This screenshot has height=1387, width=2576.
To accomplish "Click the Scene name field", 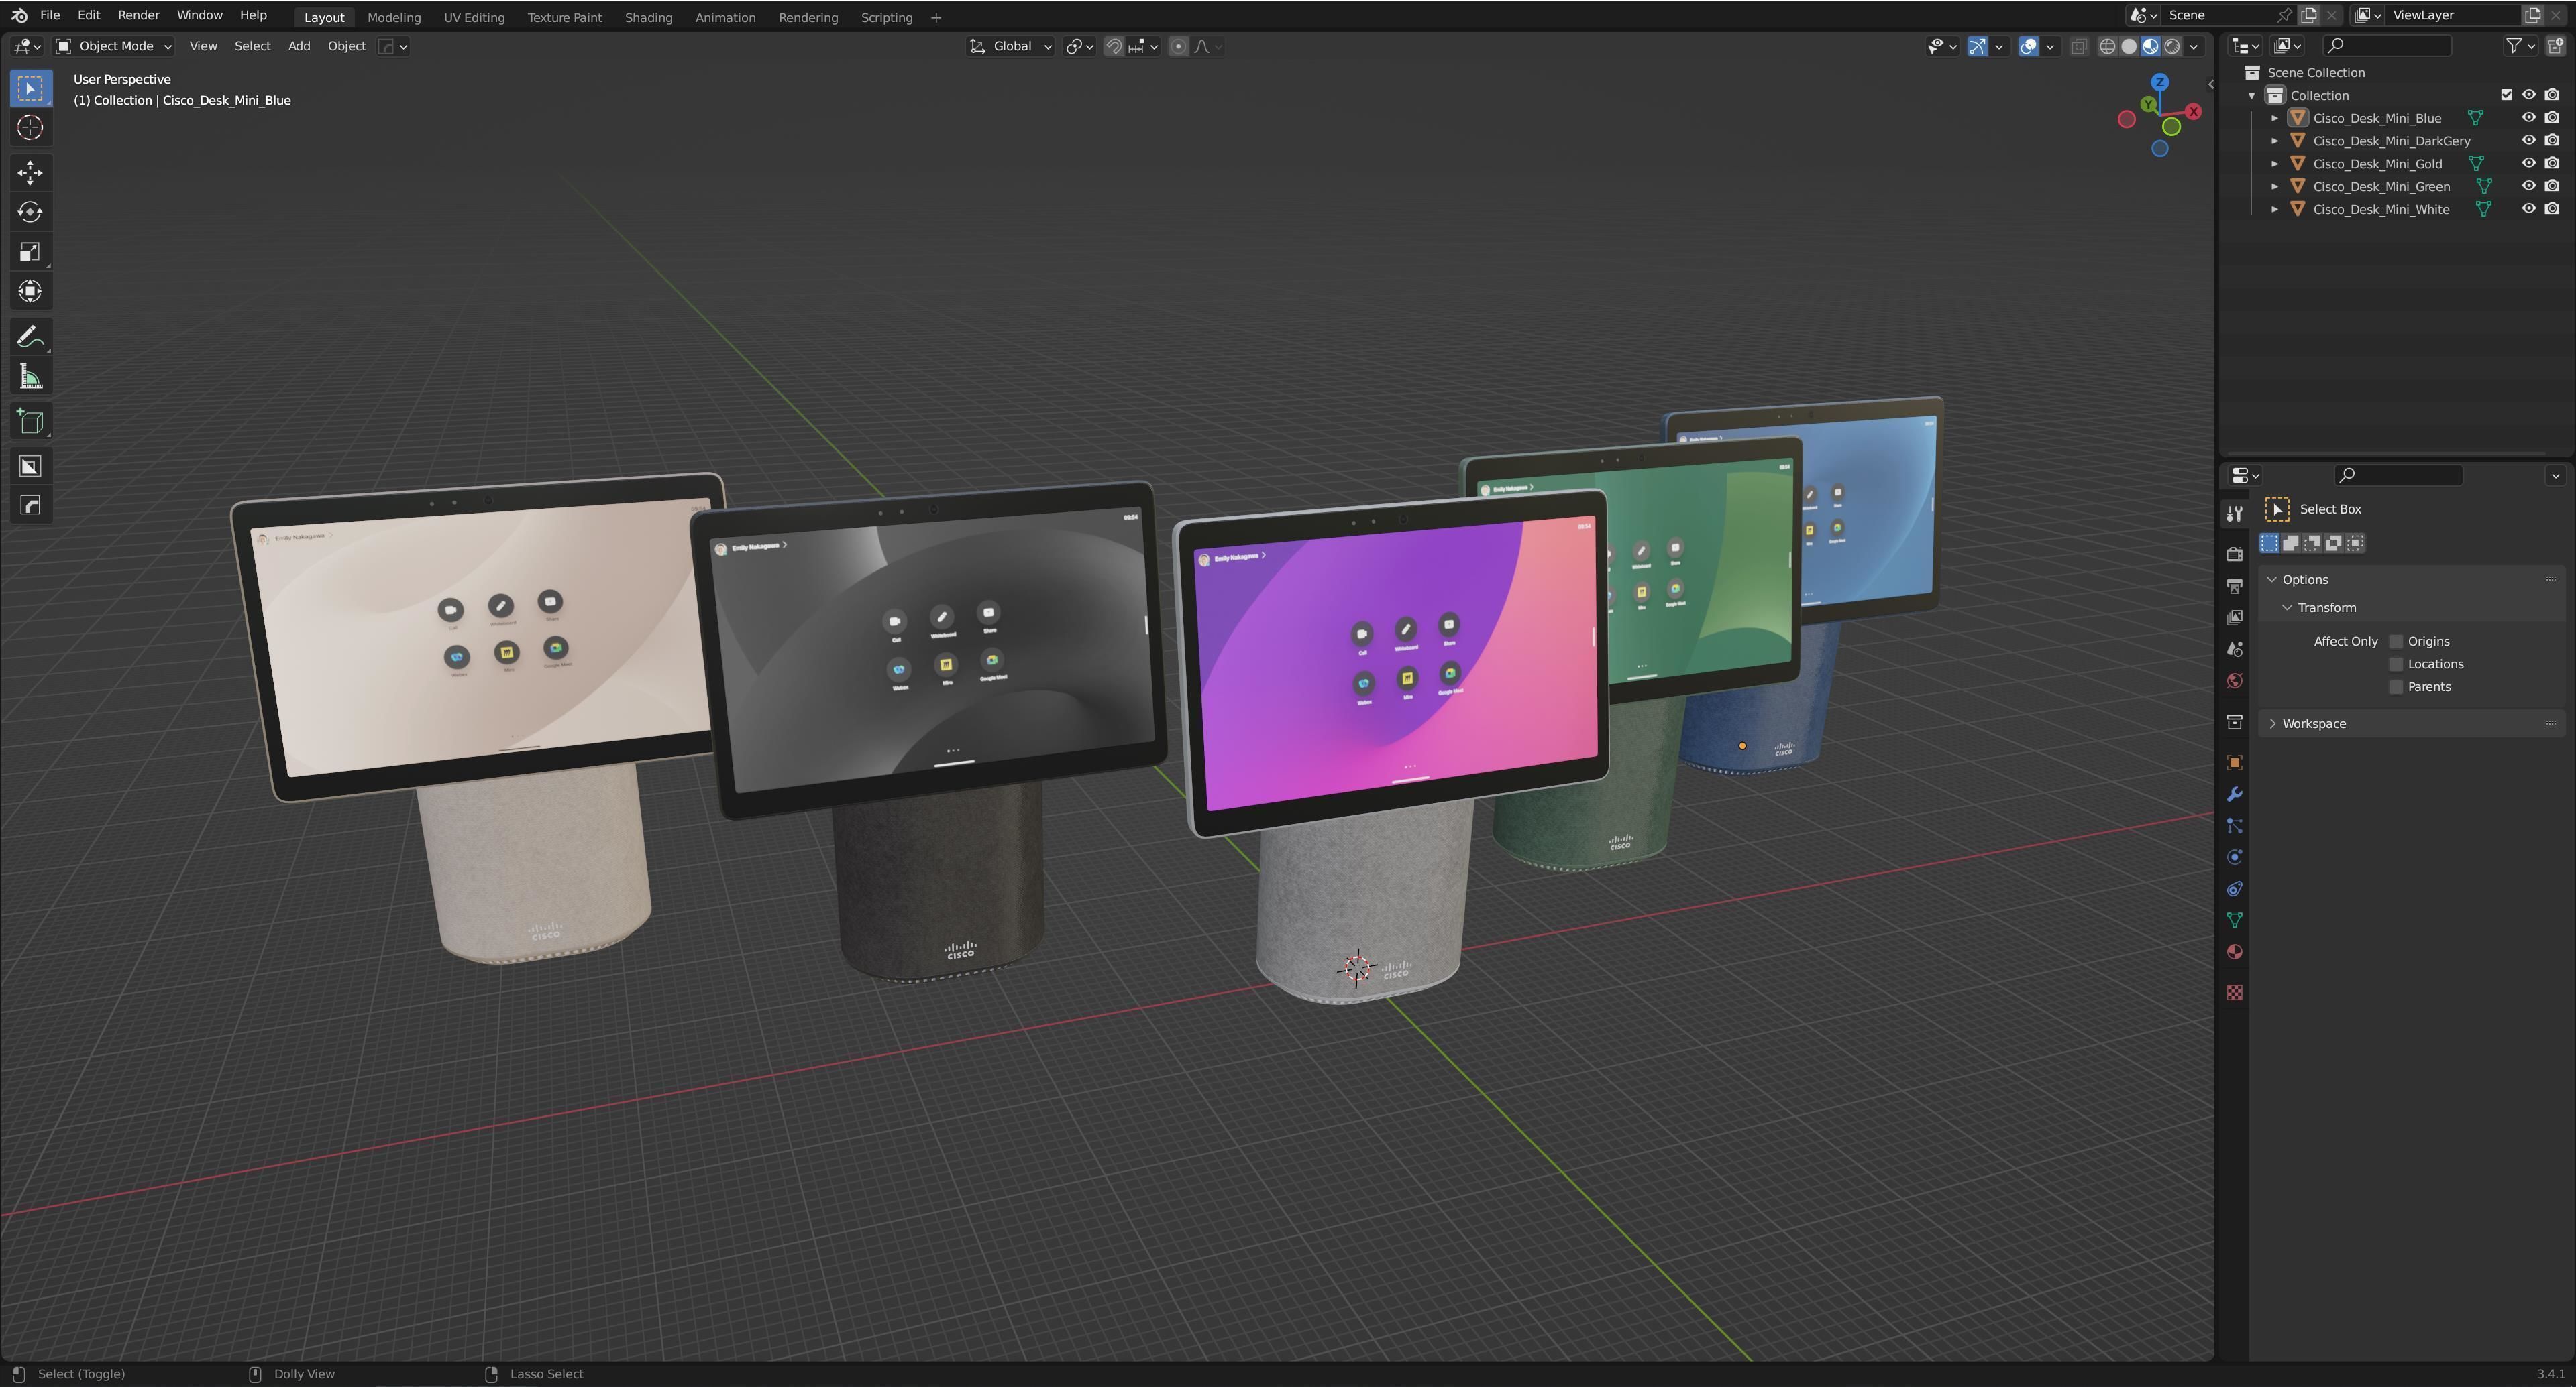I will 2219,15.
